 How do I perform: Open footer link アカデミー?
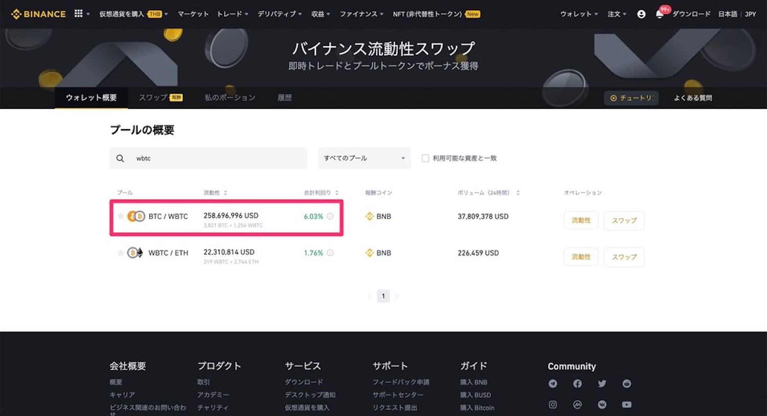[x=213, y=395]
